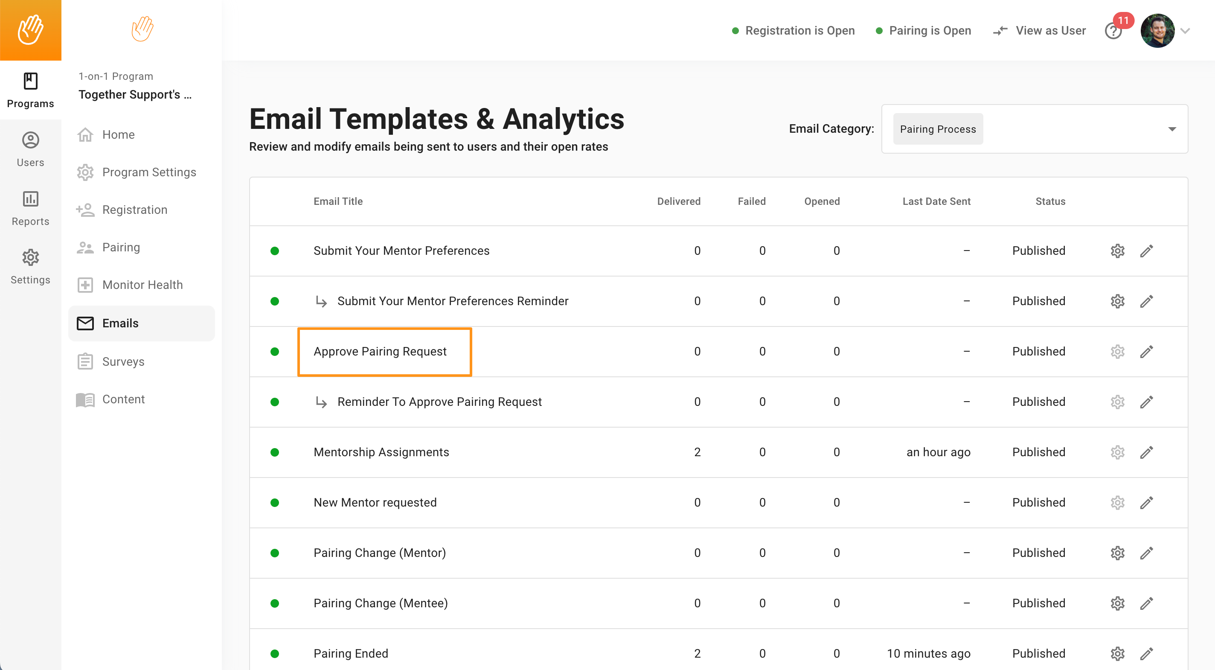
Task: Edit New Mentor requested email
Action: coord(1147,503)
